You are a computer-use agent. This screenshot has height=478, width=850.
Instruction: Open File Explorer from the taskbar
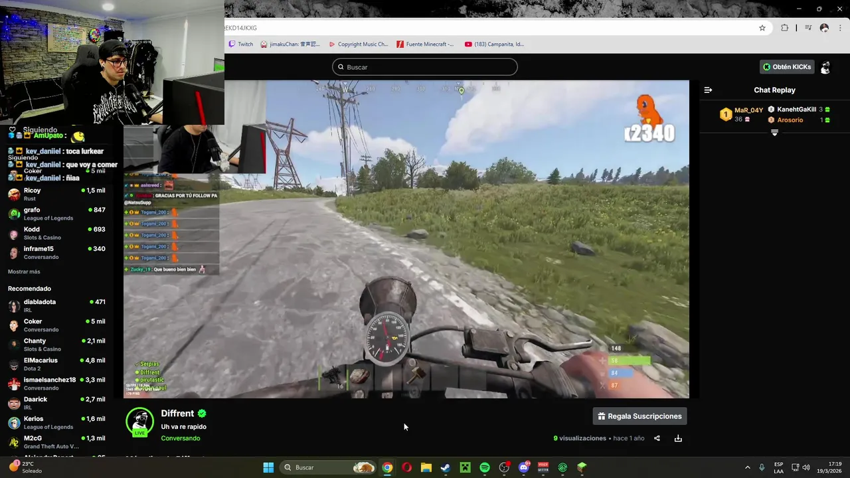tap(426, 467)
